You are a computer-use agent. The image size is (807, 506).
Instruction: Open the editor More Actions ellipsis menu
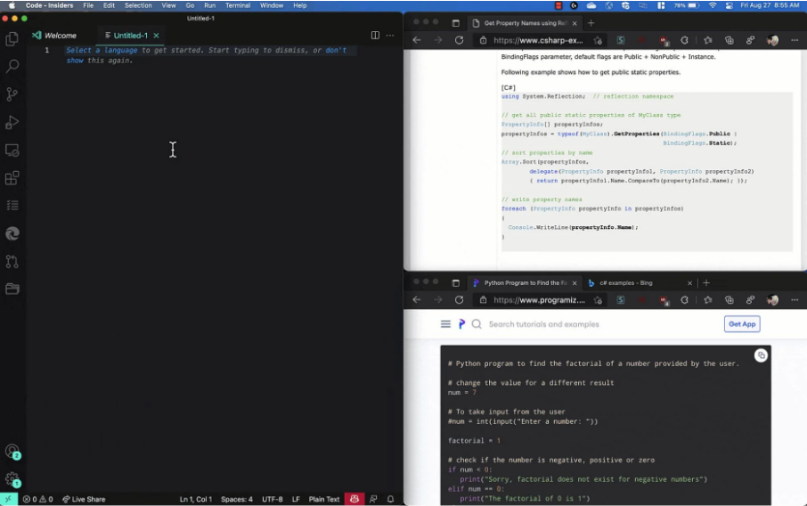point(390,36)
